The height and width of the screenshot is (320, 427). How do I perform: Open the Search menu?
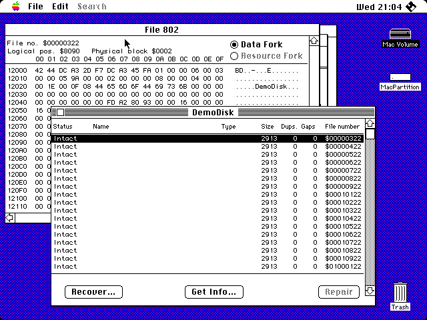91,6
